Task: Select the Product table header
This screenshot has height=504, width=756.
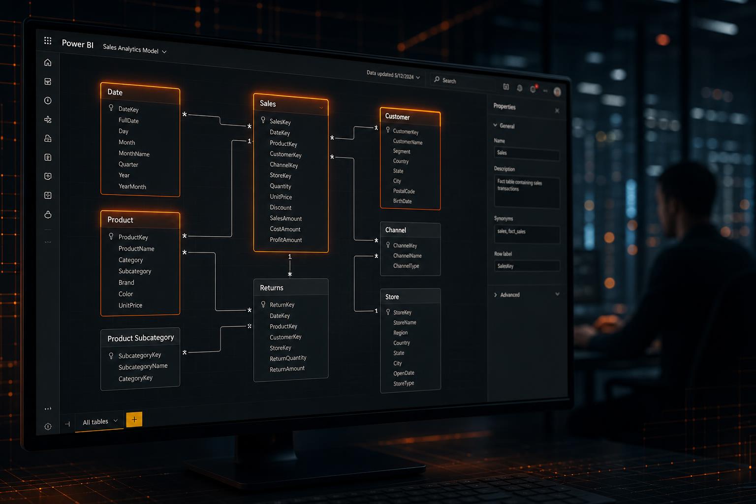Action: 140,220
